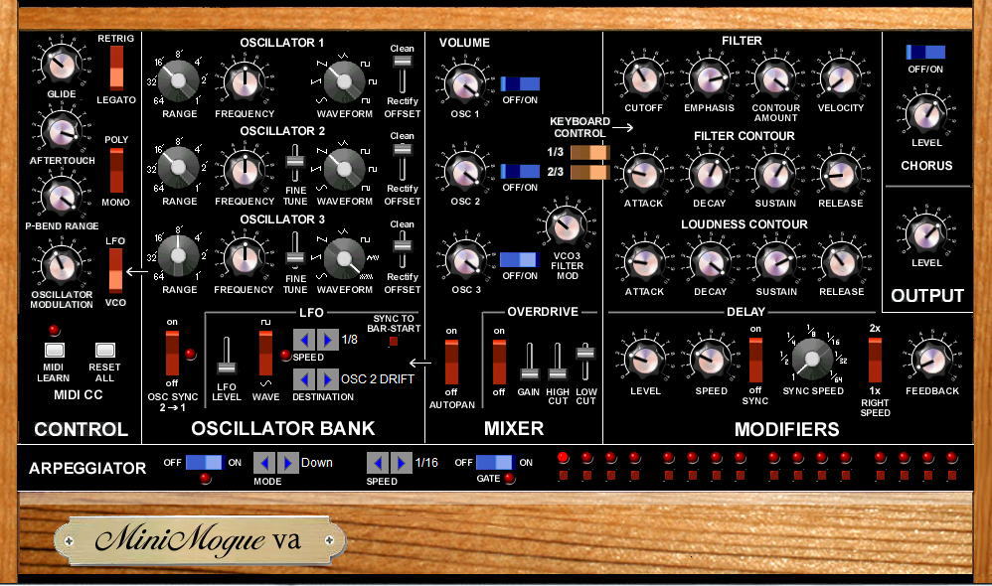Click the Glide knob

62,64
